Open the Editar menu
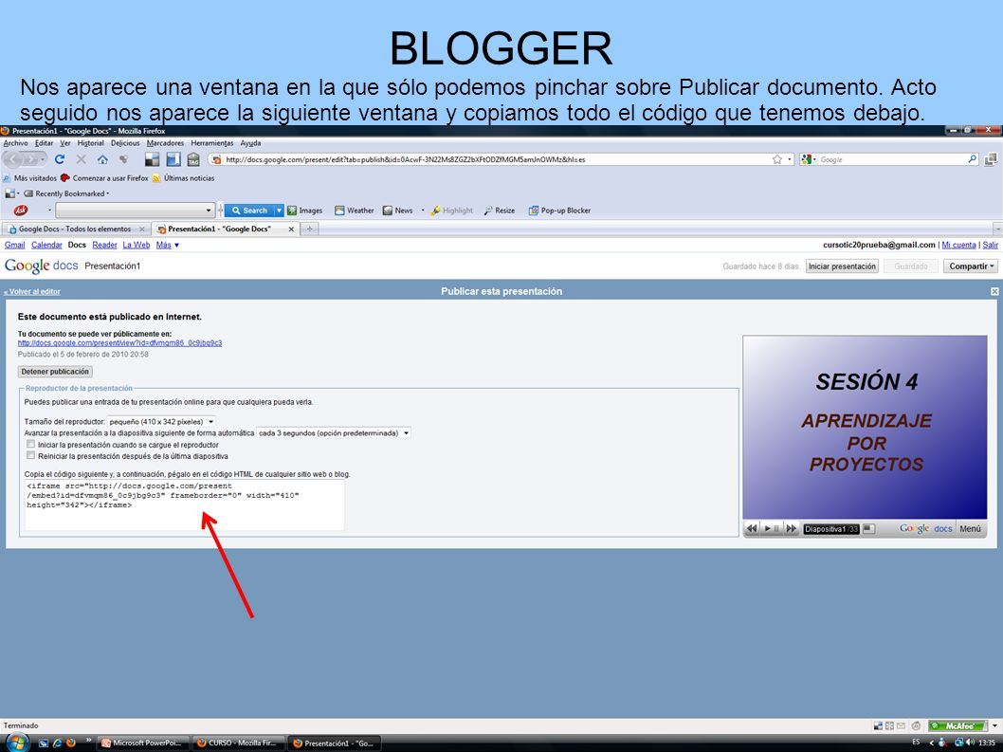 [45, 143]
